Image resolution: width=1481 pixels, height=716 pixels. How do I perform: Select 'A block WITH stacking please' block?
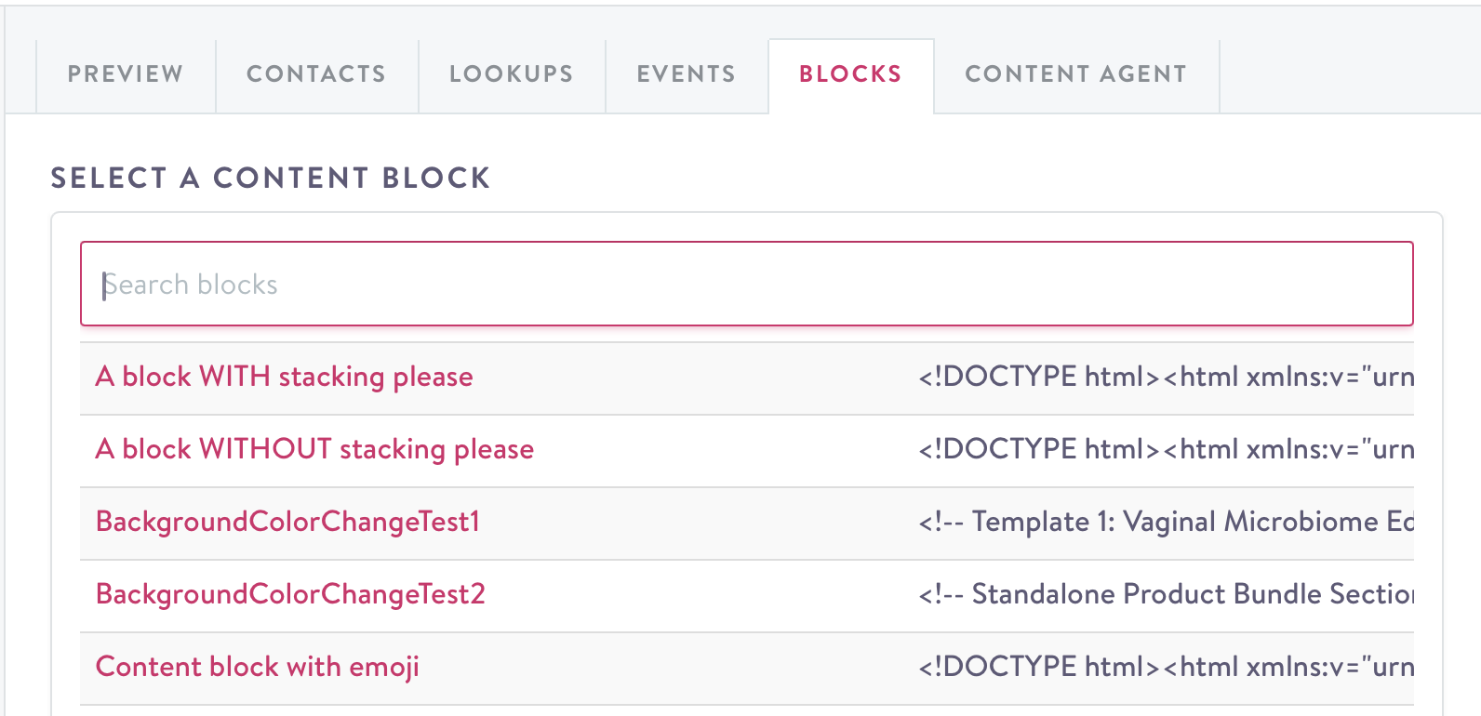[x=285, y=378]
